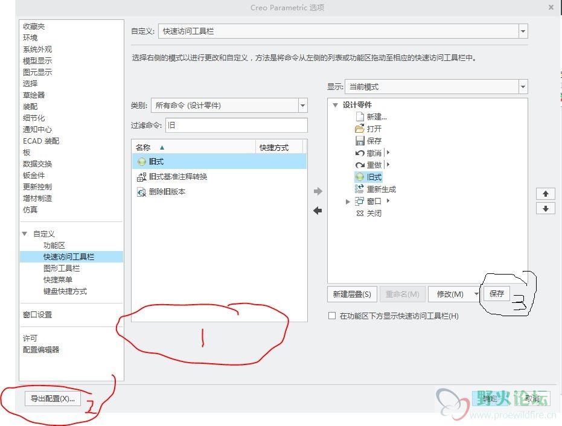This screenshot has height=426, width=562.
Task: Click the 删除旧版本 command icon
Action: (x=142, y=192)
